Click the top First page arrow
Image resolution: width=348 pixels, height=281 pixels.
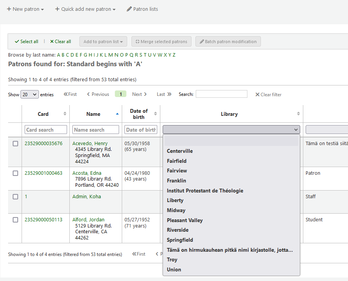pyautogui.click(x=66, y=94)
